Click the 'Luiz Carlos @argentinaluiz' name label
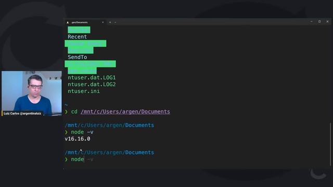This screenshot has width=333, height=187. click(22, 113)
